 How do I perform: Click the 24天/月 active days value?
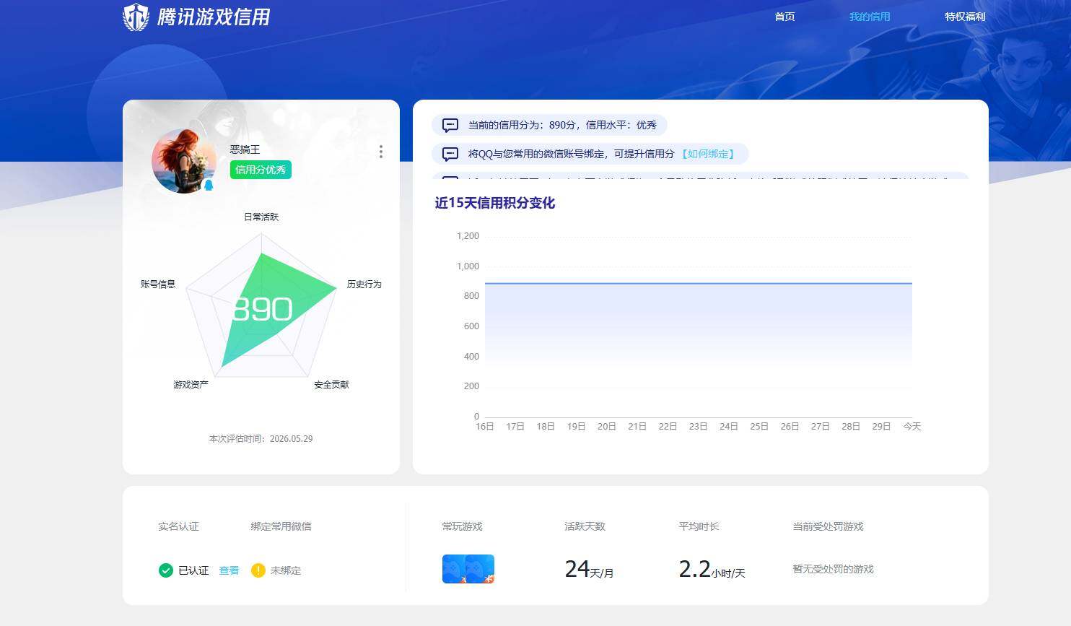(589, 569)
